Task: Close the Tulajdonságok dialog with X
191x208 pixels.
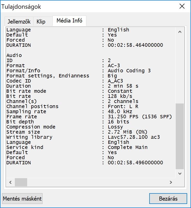Action: pos(182,6)
